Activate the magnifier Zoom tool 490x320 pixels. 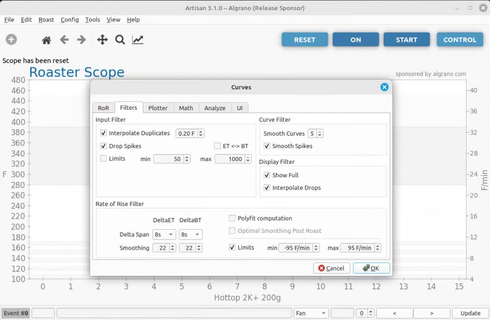coord(120,40)
